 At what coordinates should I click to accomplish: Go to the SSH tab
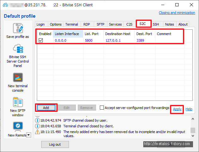pyautogui.click(x=156, y=24)
